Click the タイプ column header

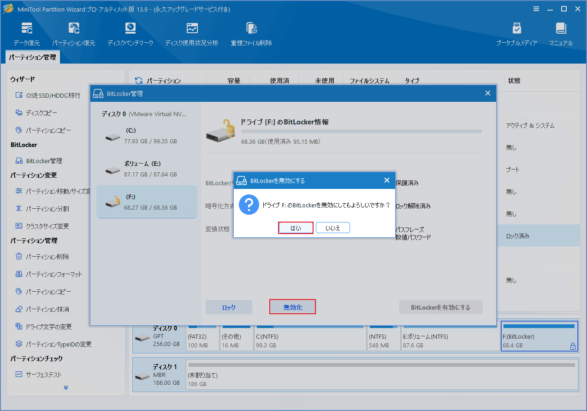412,81
